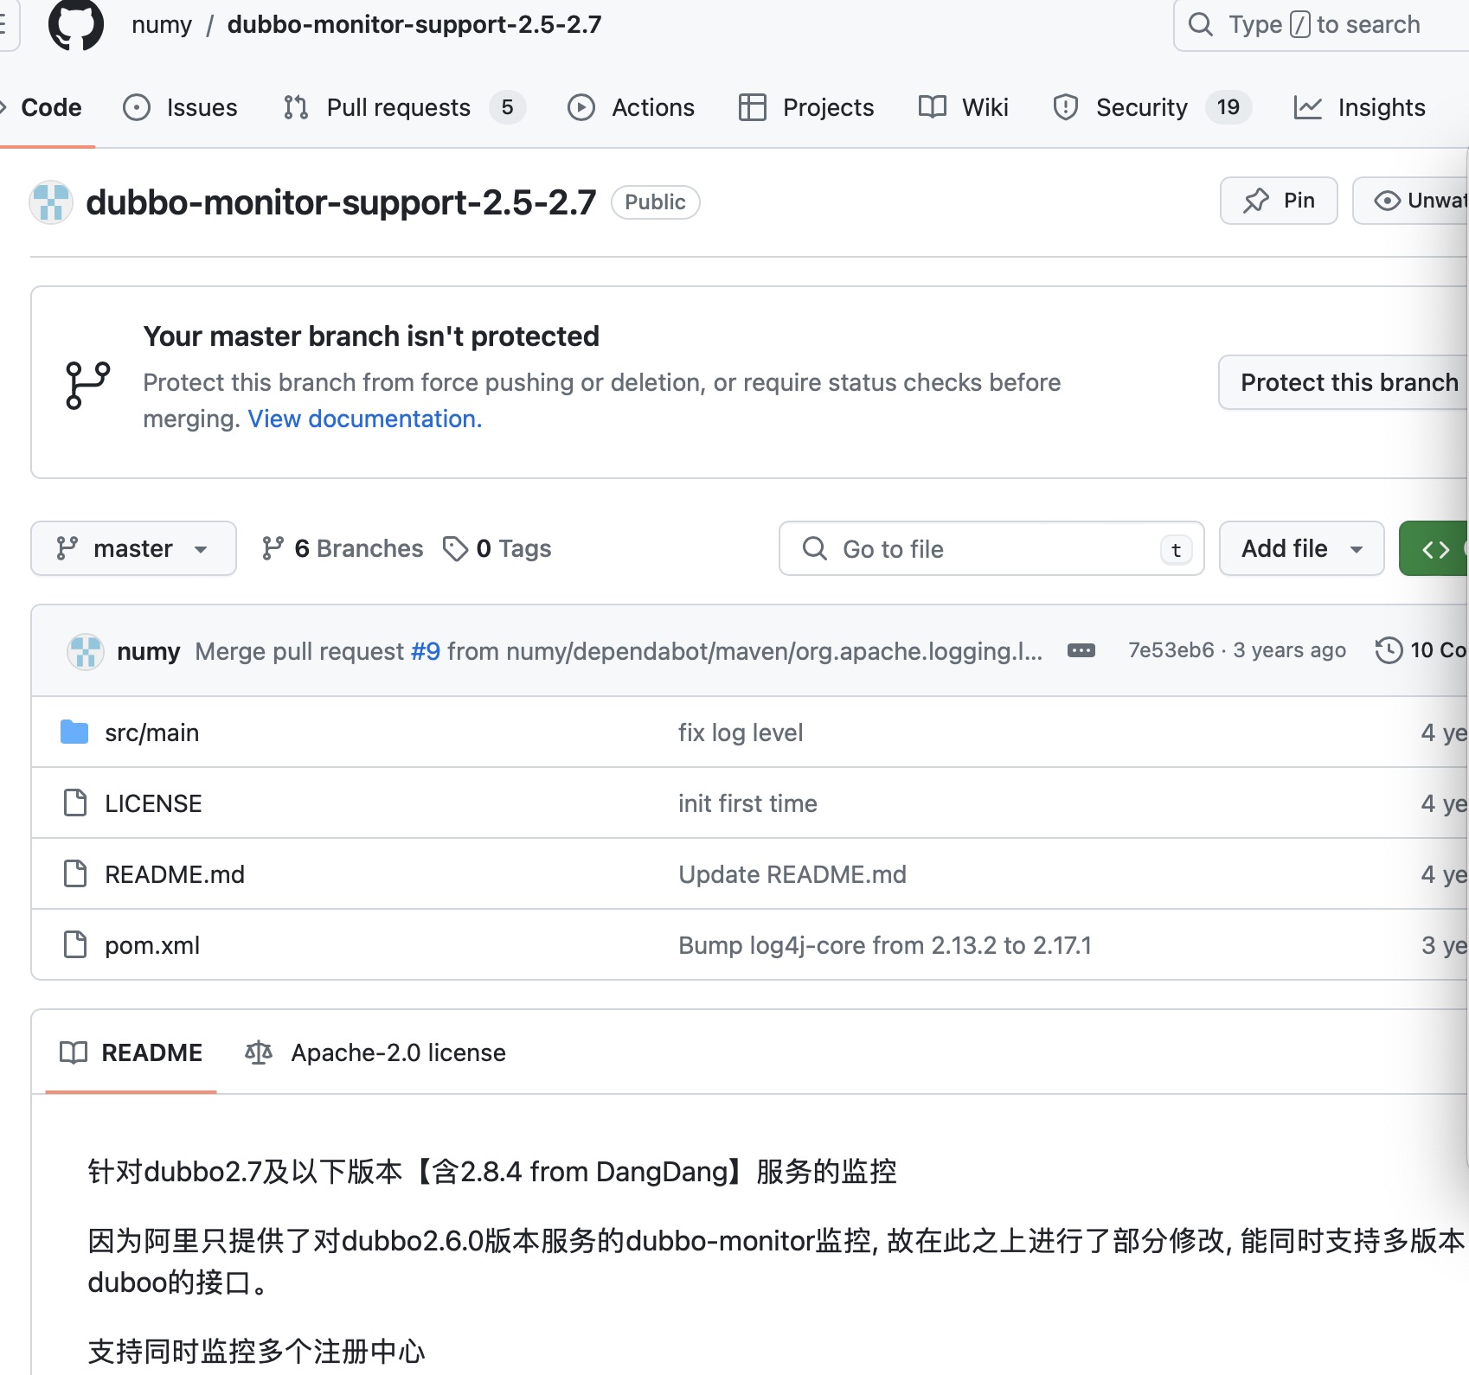
Task: Click the LICENSE file icon
Action: [x=75, y=803]
